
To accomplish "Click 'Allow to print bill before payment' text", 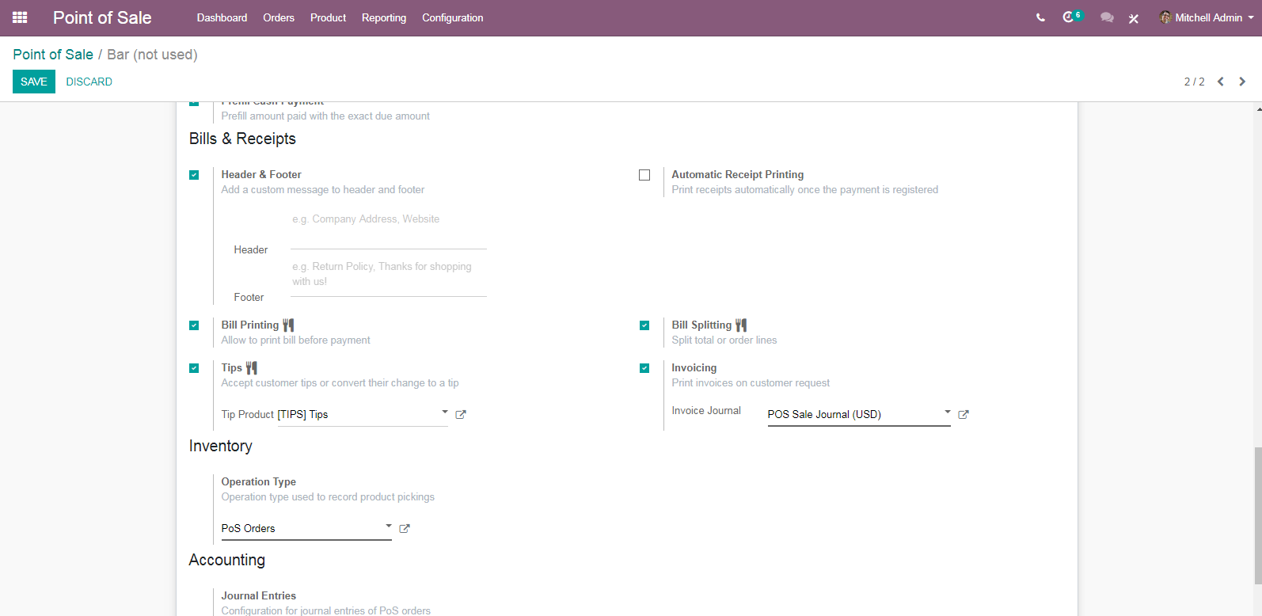I will pos(295,340).
